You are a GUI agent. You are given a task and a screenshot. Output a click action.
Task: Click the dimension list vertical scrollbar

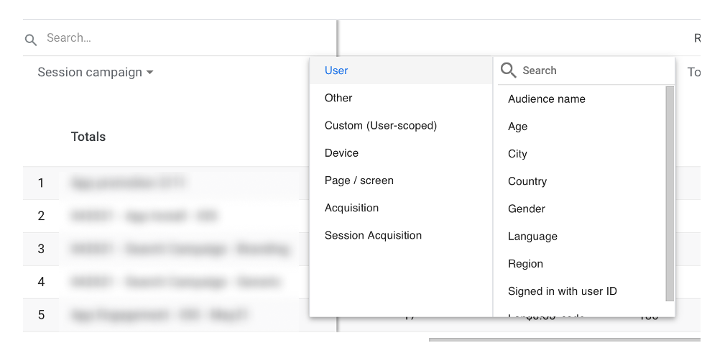(x=670, y=193)
